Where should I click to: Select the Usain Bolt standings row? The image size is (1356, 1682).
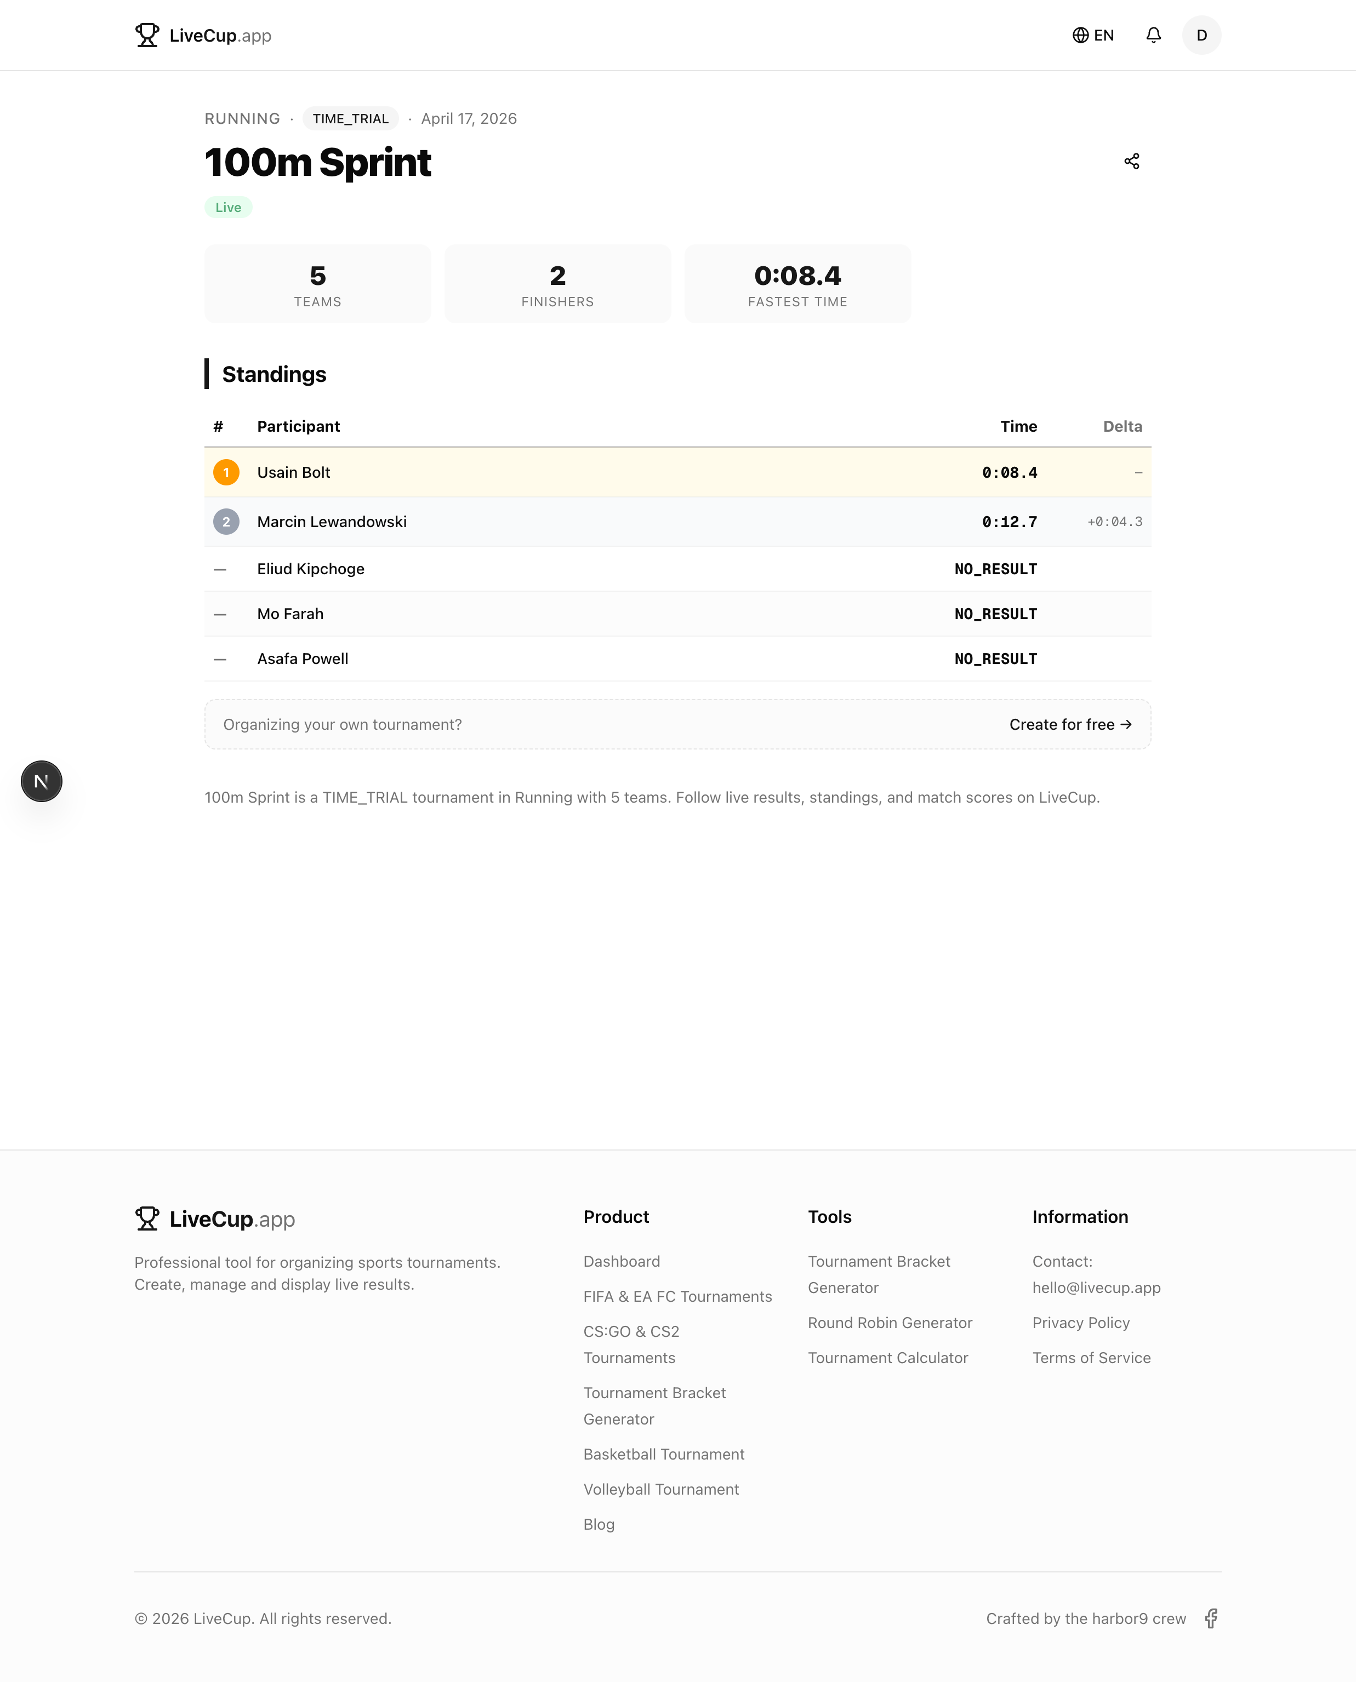click(677, 472)
